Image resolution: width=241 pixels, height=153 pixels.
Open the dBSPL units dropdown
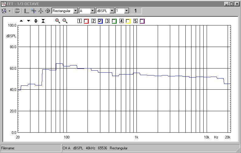click(112, 11)
